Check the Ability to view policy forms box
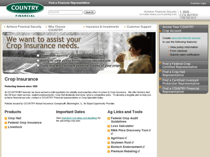The image size is (210, 157). tap(38, 60)
